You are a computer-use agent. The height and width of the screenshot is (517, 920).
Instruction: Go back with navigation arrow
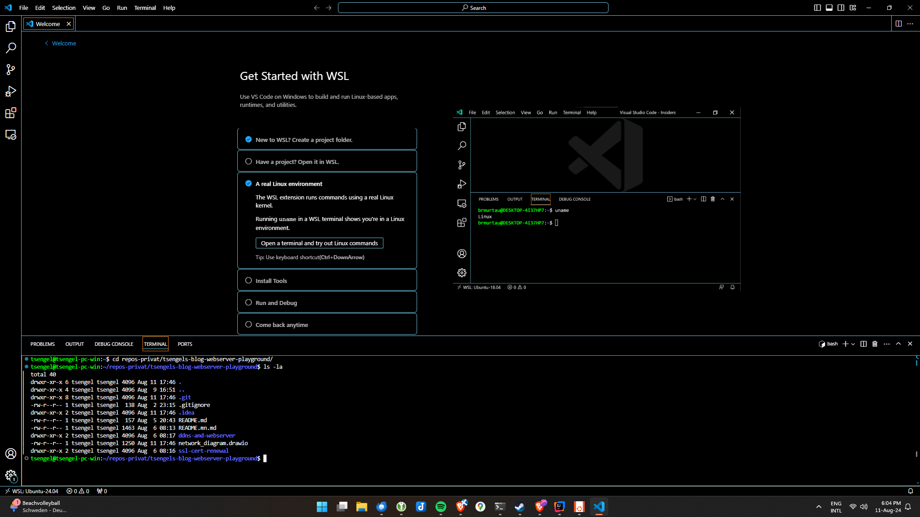point(317,8)
